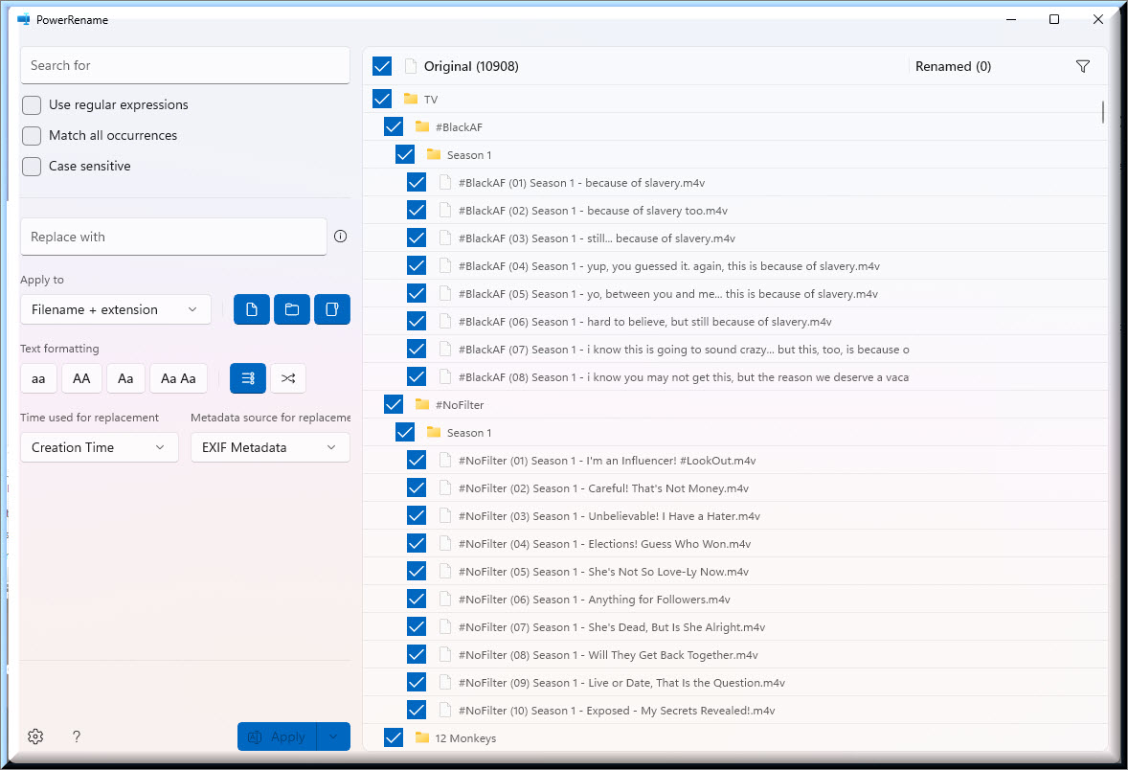Open the EXIF Metadata dropdown

coord(270,447)
